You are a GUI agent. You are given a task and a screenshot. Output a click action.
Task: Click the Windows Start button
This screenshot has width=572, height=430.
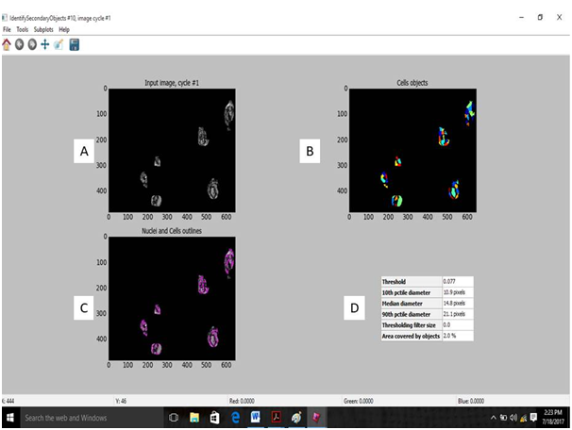point(9,417)
